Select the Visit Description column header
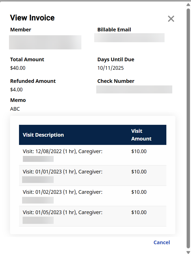This screenshot has width=191, height=254. tap(43, 135)
